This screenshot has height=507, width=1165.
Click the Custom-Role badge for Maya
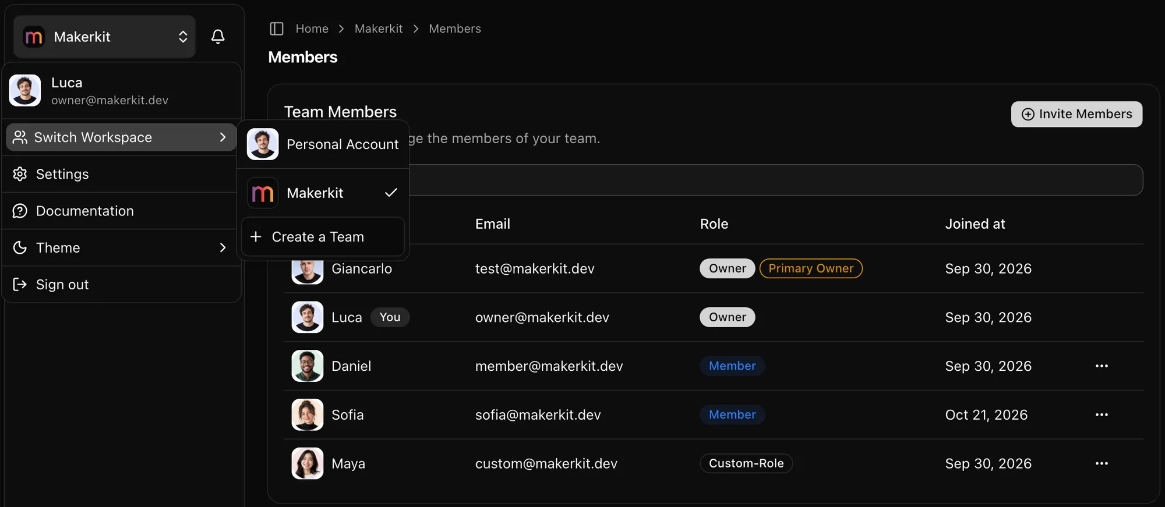click(746, 464)
